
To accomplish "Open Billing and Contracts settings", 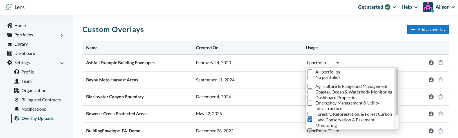I will 41,100.
